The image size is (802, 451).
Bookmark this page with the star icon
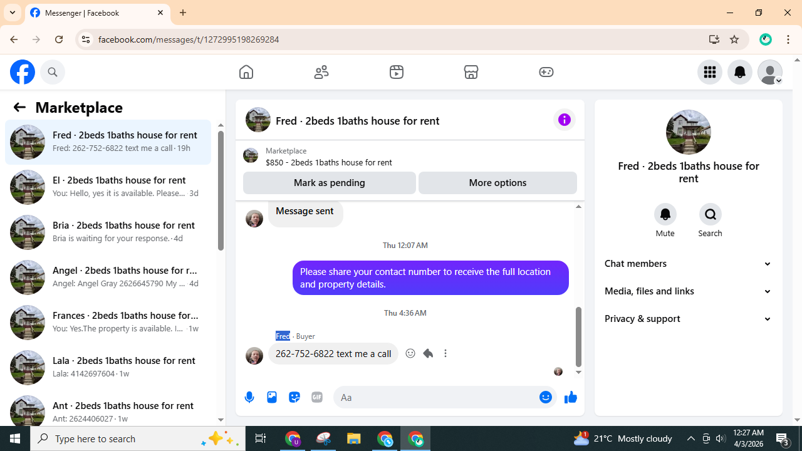pos(734,39)
